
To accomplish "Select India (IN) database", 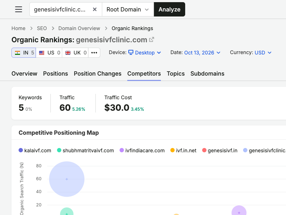I will [x=24, y=53].
